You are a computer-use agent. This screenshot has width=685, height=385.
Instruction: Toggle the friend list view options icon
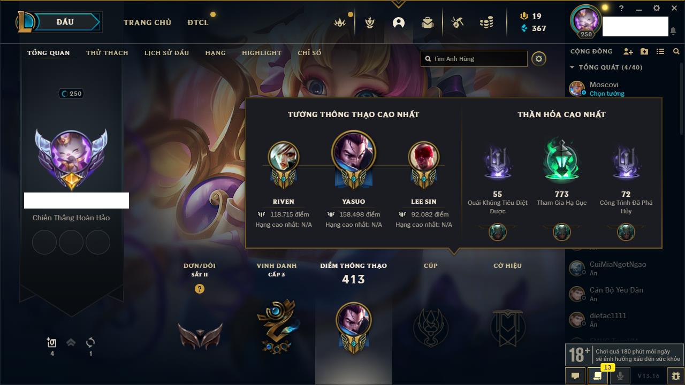click(660, 51)
